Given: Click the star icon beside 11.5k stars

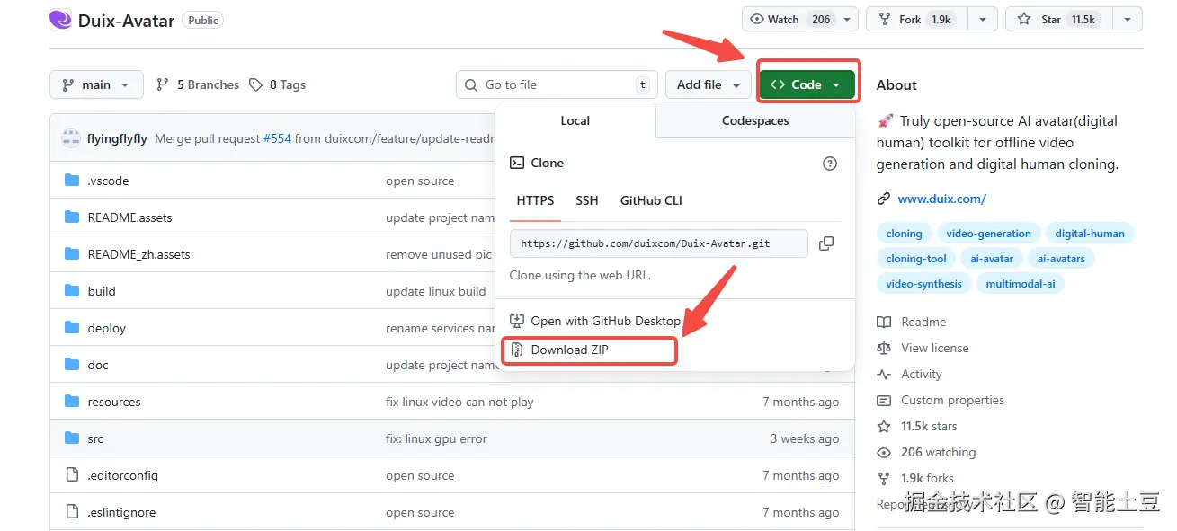Looking at the screenshot, I should (x=884, y=426).
